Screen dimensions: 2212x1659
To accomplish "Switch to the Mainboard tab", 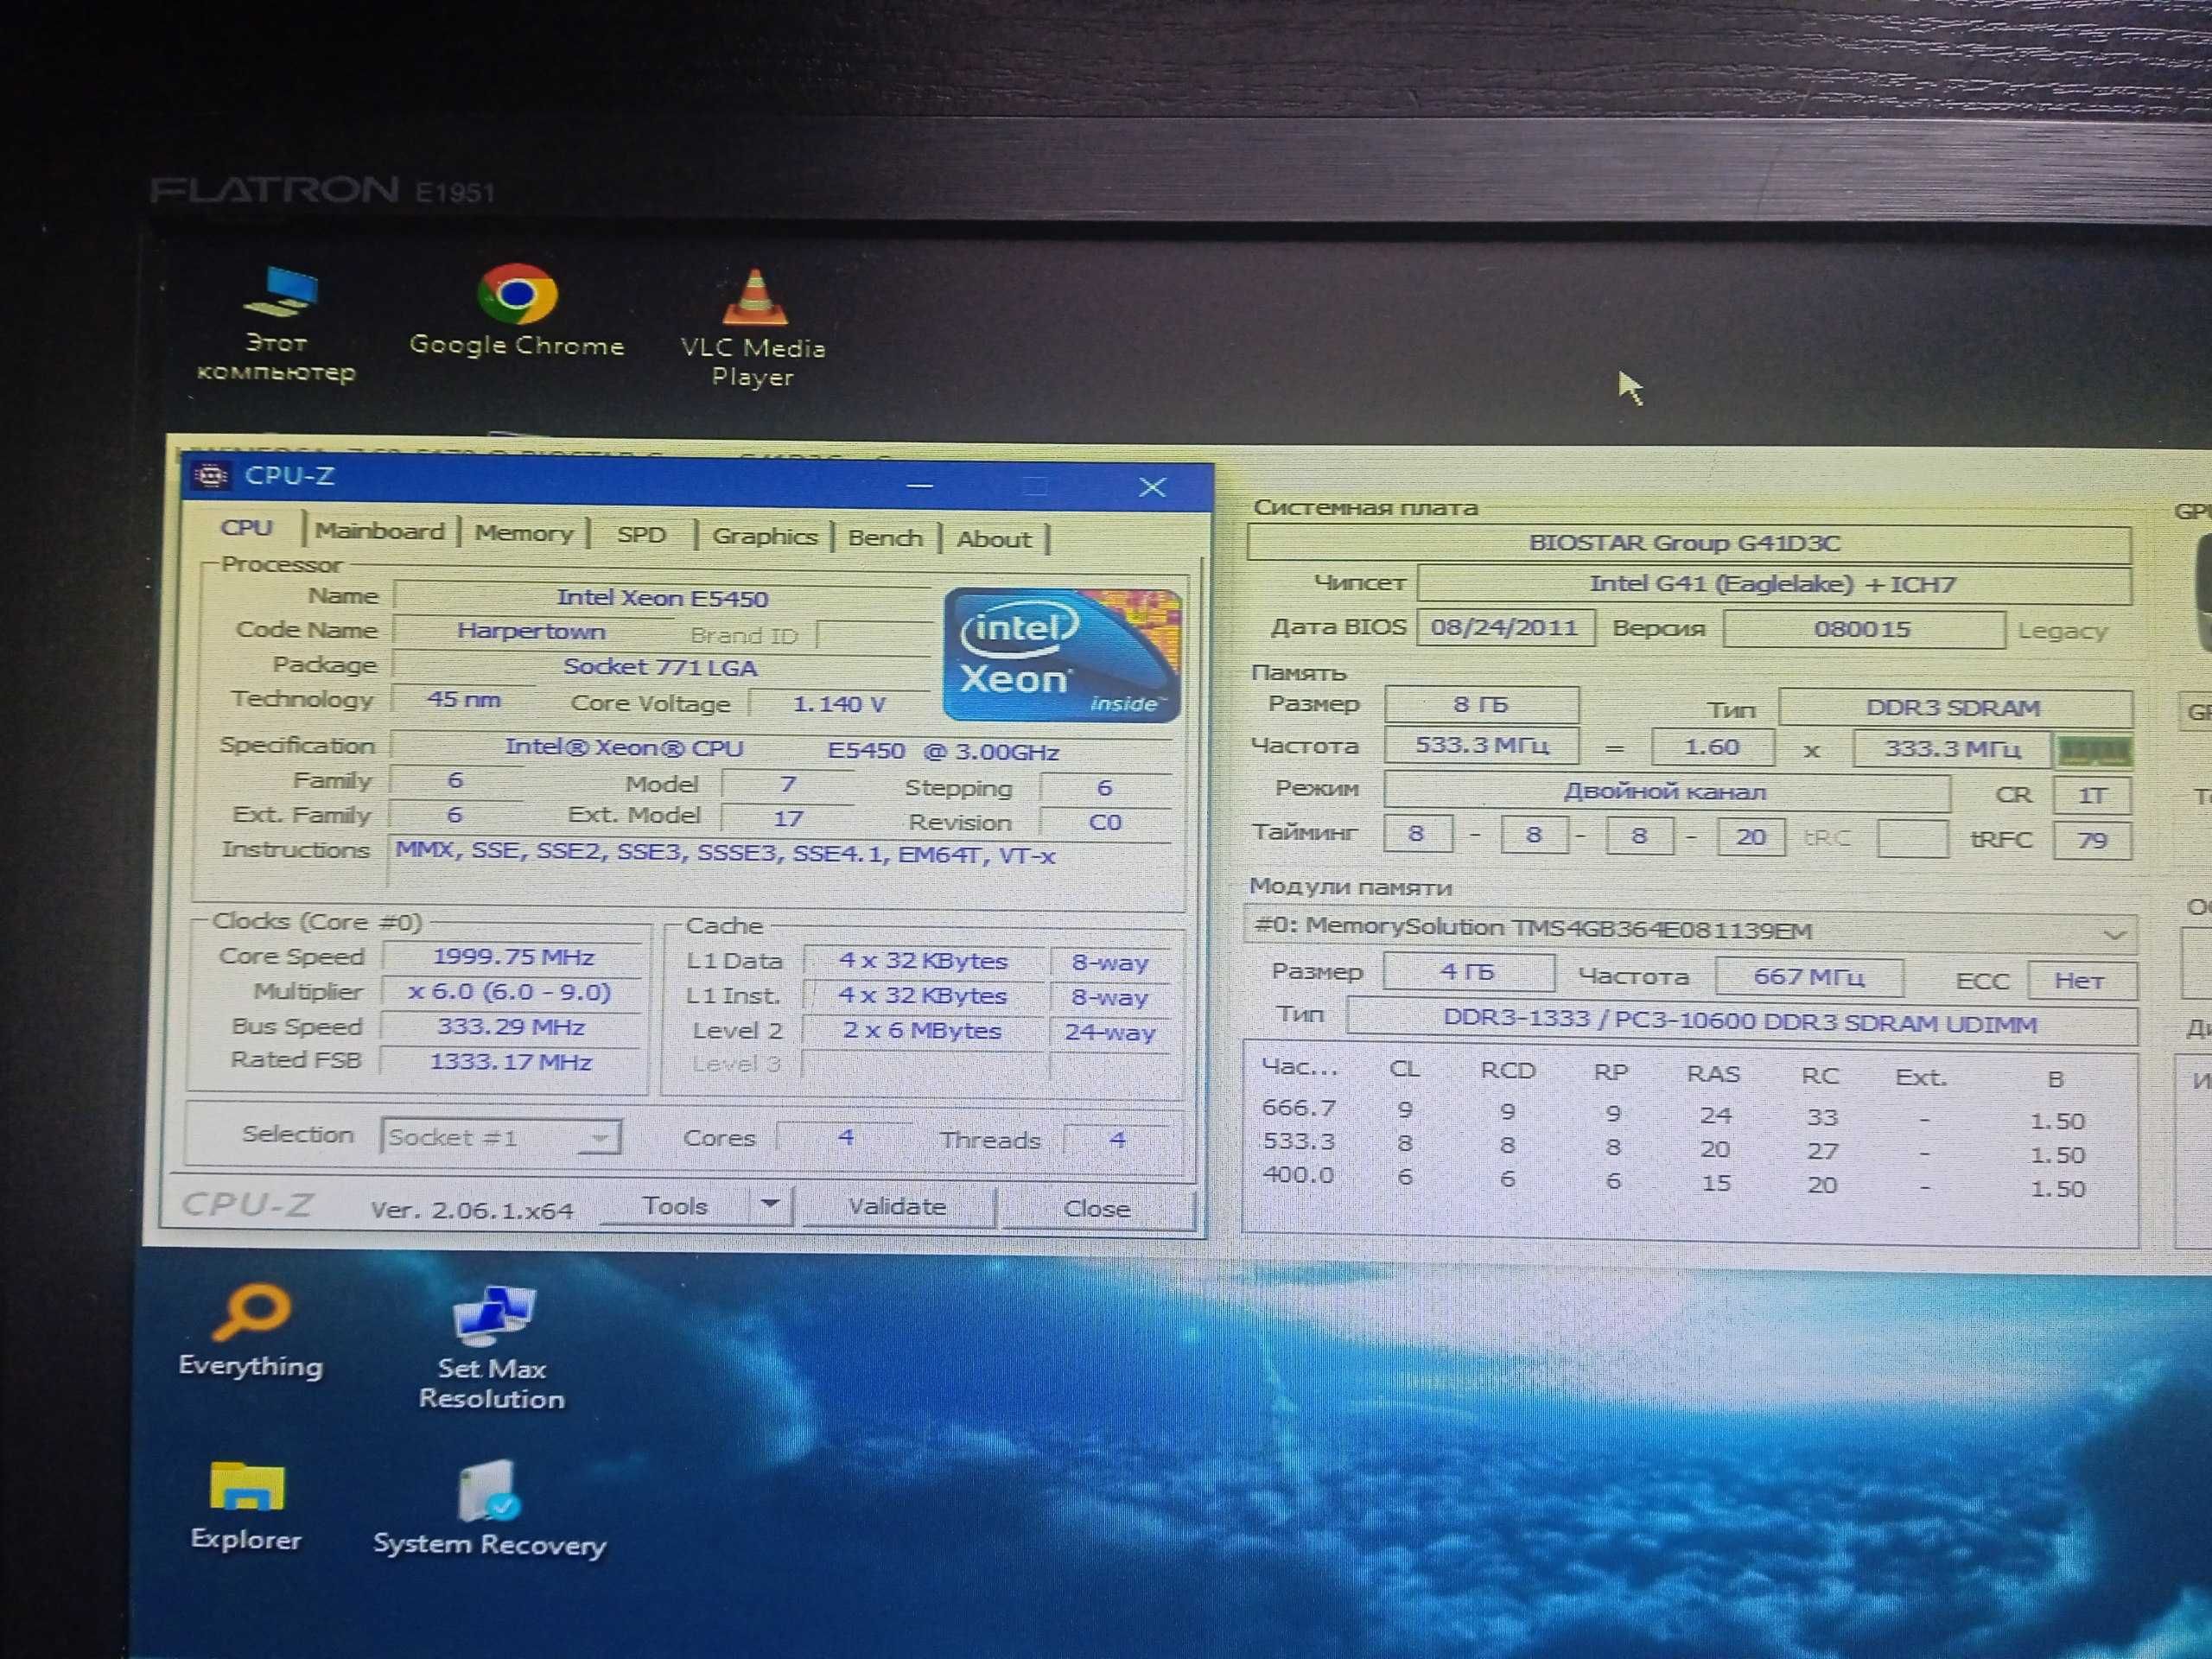I will [x=380, y=531].
